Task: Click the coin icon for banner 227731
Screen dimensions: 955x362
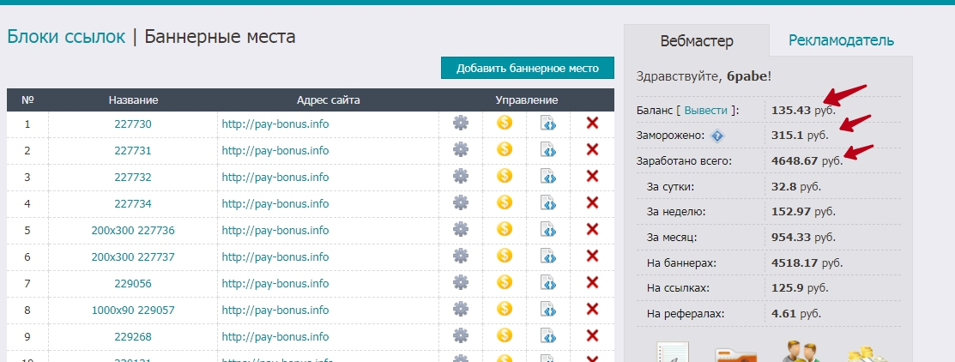Action: pyautogui.click(x=505, y=149)
